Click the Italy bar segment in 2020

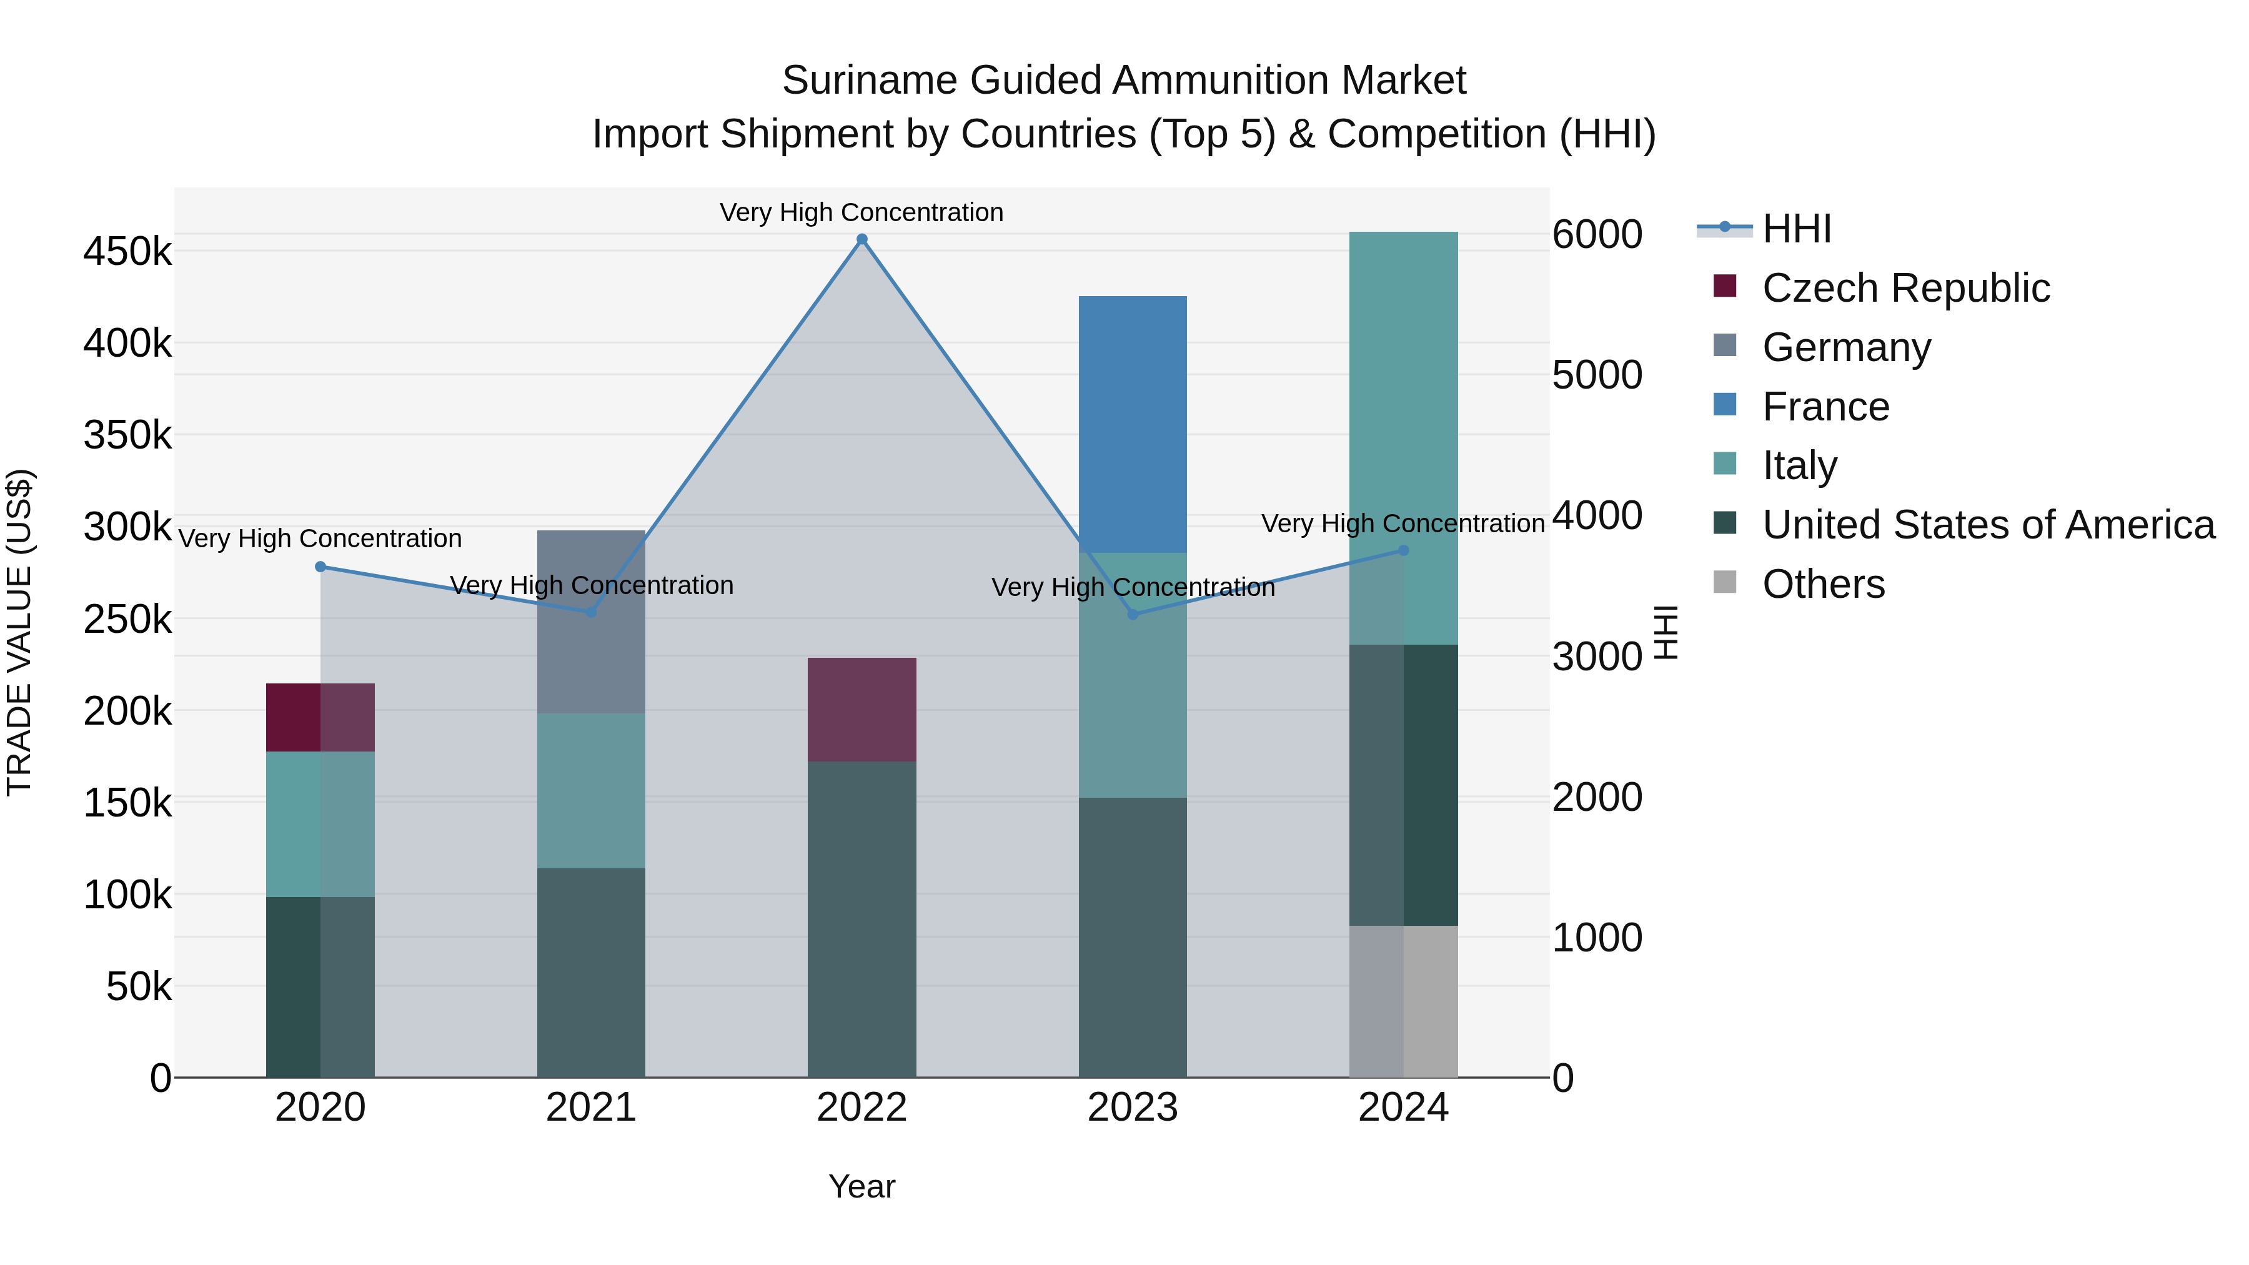pyautogui.click(x=320, y=824)
